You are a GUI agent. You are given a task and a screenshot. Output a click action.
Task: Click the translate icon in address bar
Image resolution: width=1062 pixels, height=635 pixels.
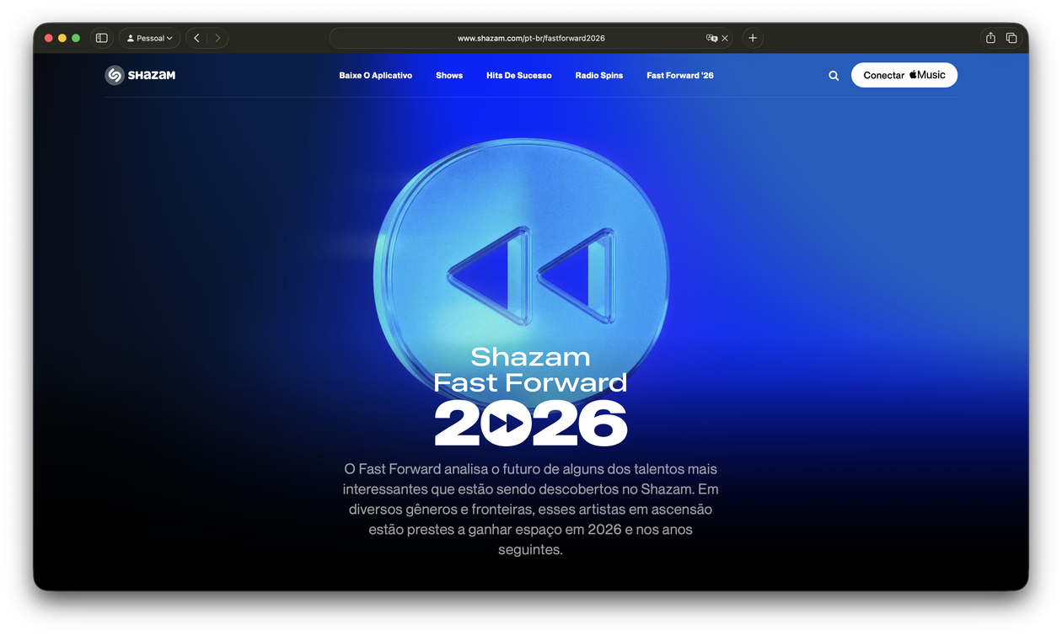point(711,38)
